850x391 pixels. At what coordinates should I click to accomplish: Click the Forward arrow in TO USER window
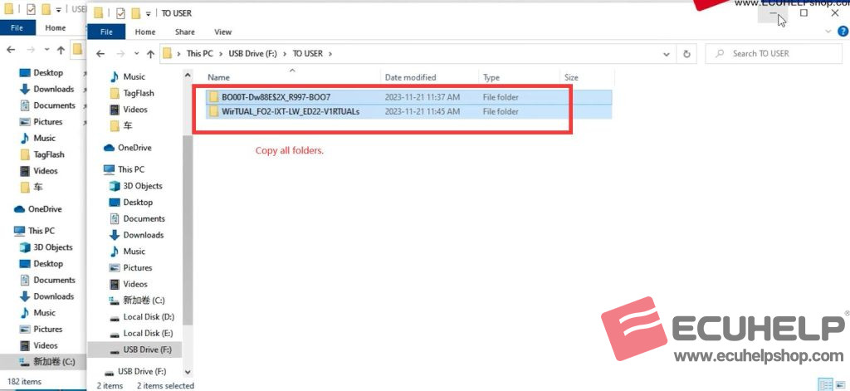pyautogui.click(x=120, y=54)
